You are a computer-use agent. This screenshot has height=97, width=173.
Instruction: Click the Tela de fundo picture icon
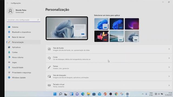coord(49,49)
